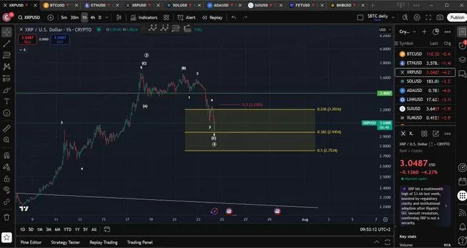The width and height of the screenshot is (467, 248).
Task: Hide all drawings with eye icon
Action: (7, 190)
